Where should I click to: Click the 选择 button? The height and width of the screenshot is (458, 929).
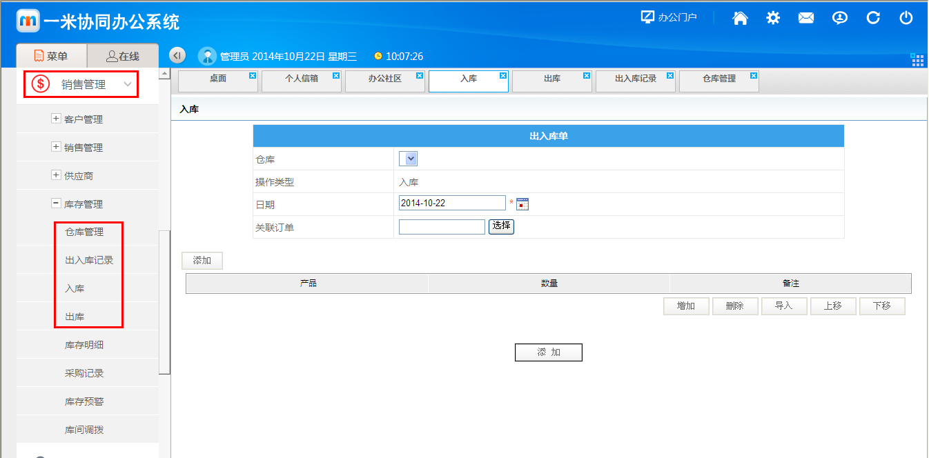(501, 226)
